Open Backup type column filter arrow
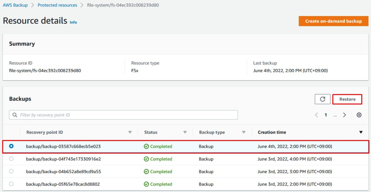Screen dimensions: 371x192 point(244,132)
